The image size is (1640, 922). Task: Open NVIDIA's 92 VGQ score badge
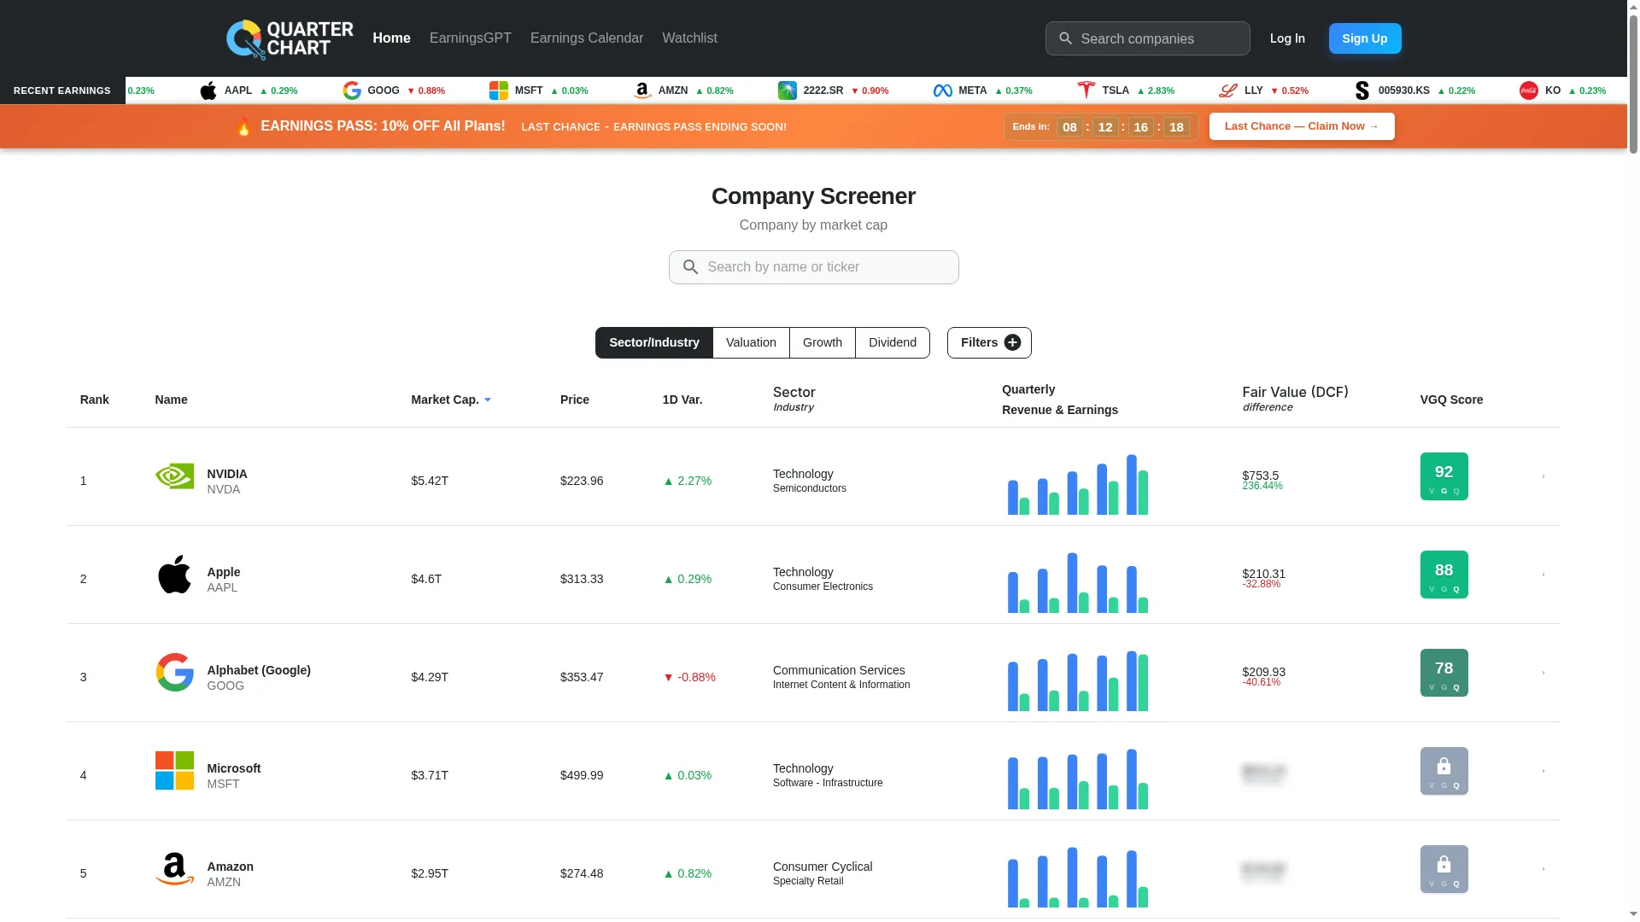[x=1444, y=476]
